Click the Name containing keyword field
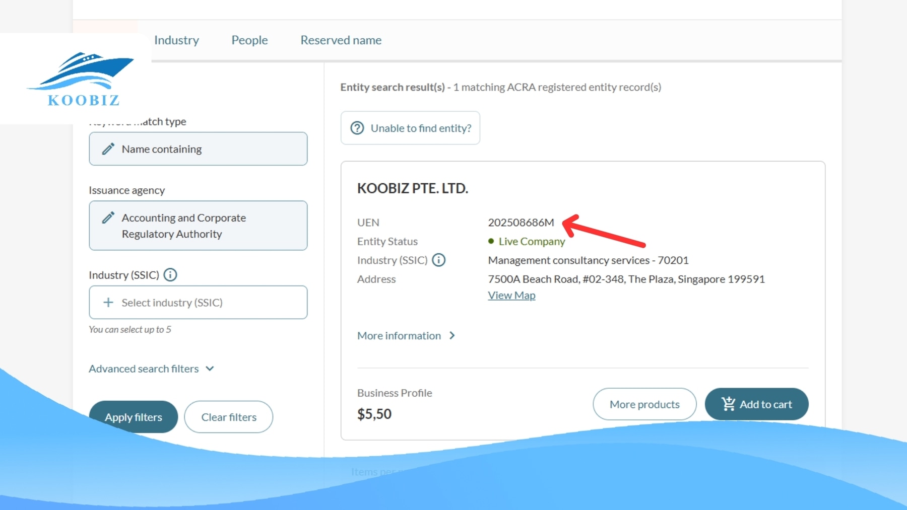Image resolution: width=907 pixels, height=510 pixels. (x=198, y=149)
